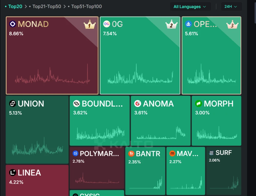
Task: Click the MAV... orange logo icon
Action: pos(172,153)
